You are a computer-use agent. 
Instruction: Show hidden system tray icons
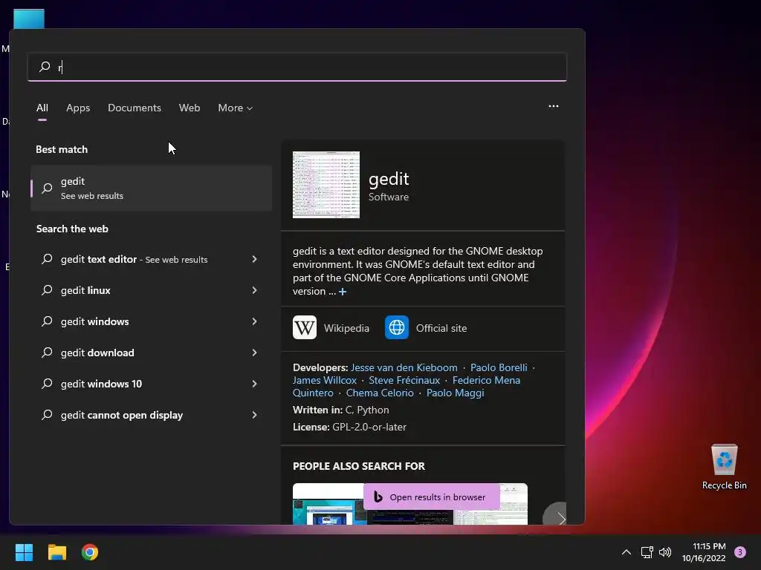click(626, 552)
